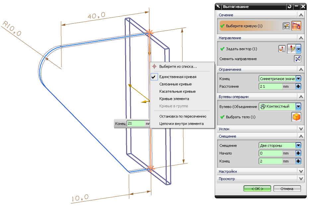Open the vector type dropdown arrow
Image resolution: width=310 pixels, height=206 pixels.
(298, 49)
